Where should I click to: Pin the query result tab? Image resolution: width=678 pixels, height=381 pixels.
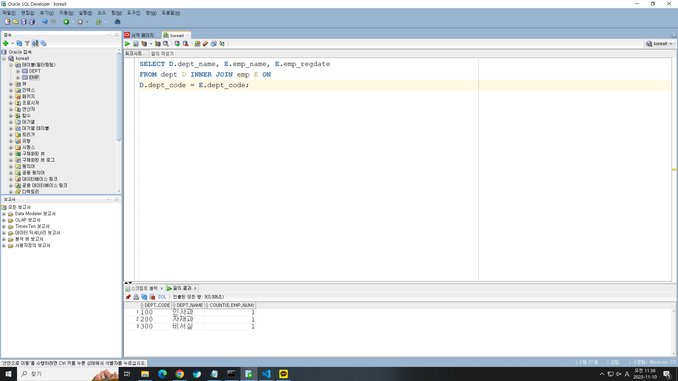tap(128, 297)
